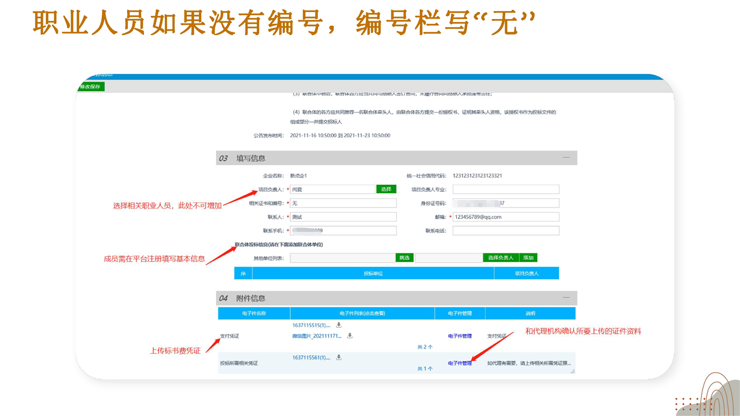
Task: Collapse the 03 填写信息 section
Action: point(566,158)
